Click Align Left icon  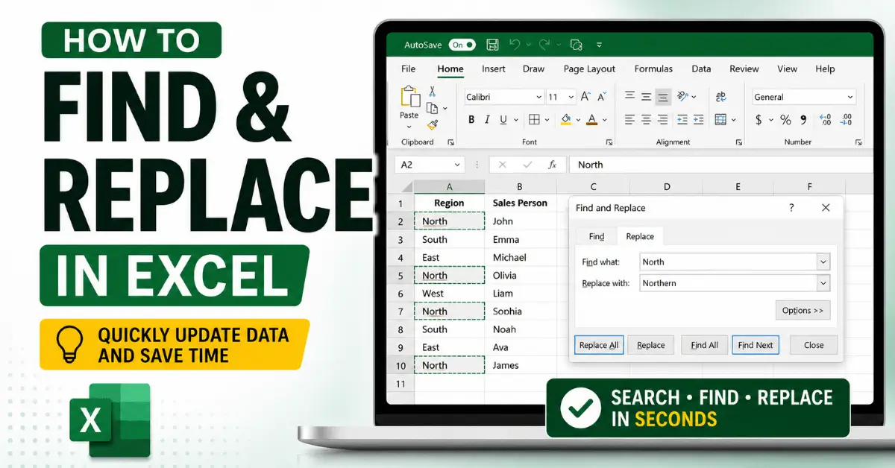[629, 119]
